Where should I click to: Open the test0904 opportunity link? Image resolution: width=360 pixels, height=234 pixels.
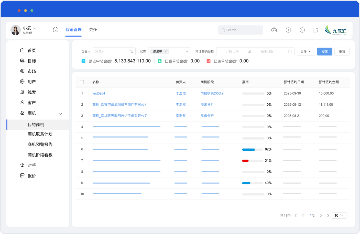click(99, 93)
